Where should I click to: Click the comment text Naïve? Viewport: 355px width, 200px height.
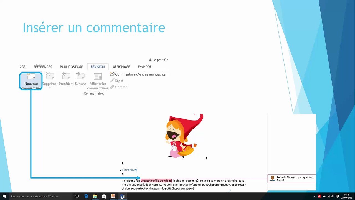[280, 180]
